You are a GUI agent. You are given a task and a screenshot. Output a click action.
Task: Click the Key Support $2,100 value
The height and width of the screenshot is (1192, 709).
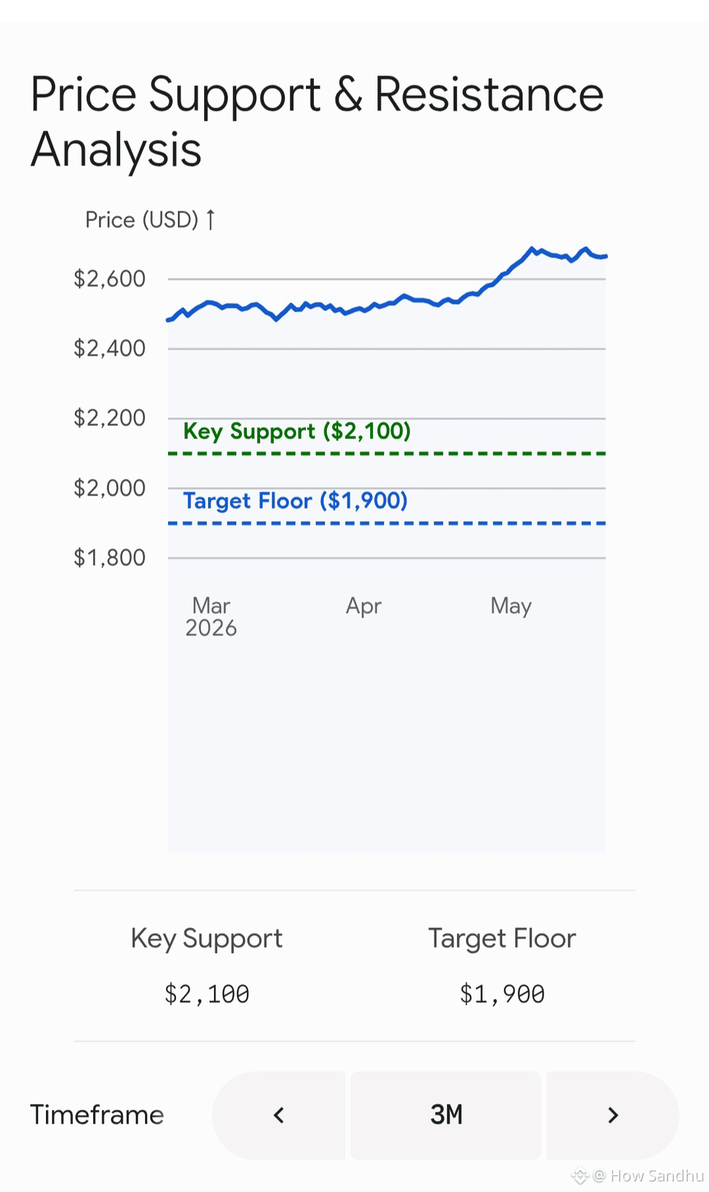point(207,994)
